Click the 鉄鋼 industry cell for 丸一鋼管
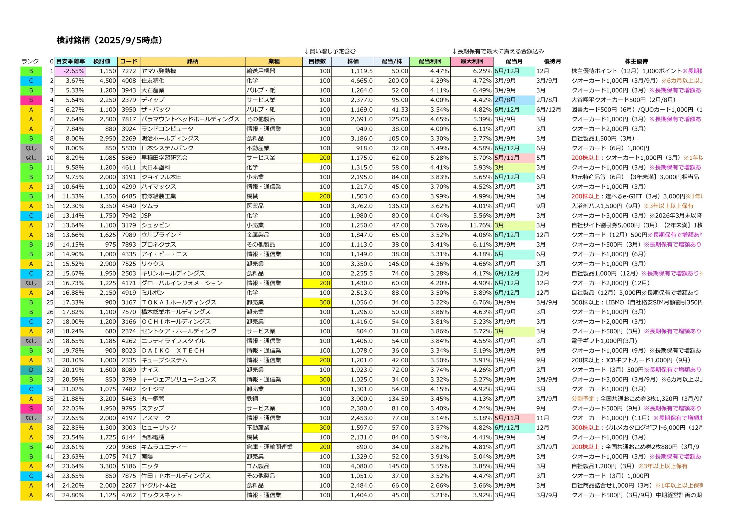 (x=274, y=399)
